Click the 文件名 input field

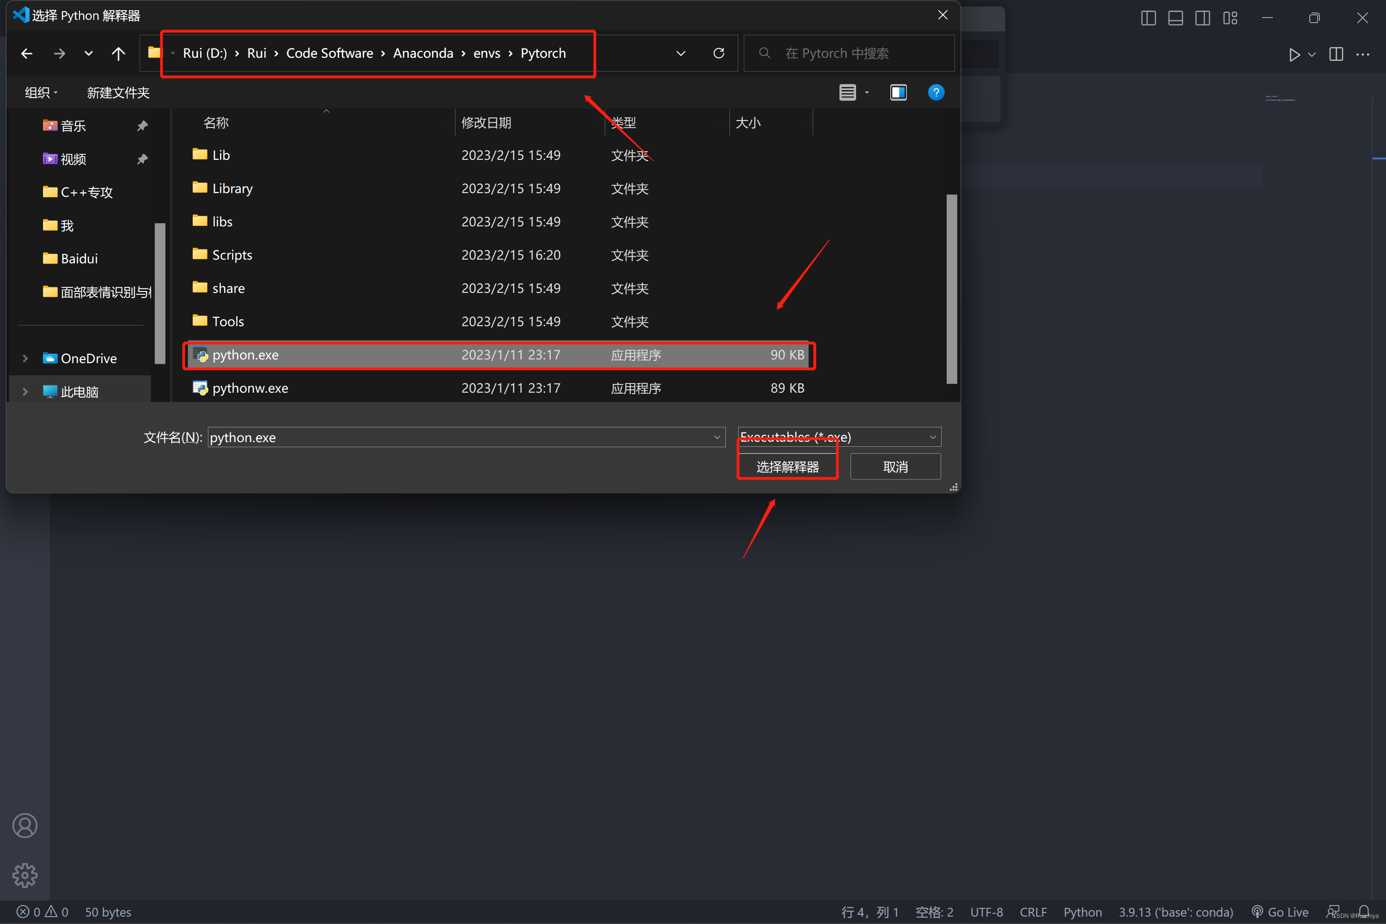[460, 437]
